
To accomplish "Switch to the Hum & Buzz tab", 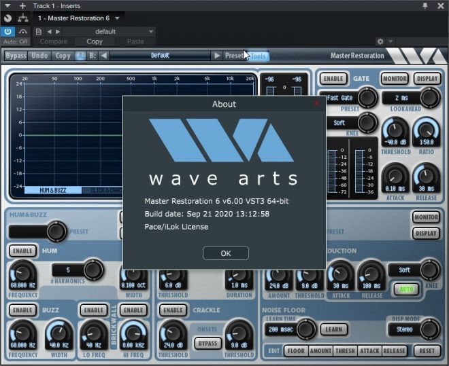I will [53, 190].
